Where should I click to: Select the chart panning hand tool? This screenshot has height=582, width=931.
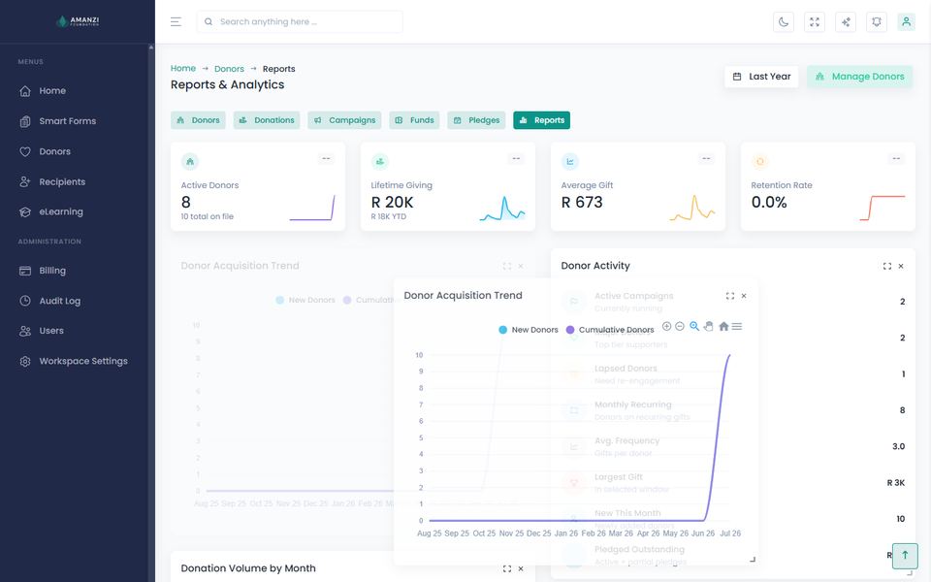pyautogui.click(x=708, y=326)
